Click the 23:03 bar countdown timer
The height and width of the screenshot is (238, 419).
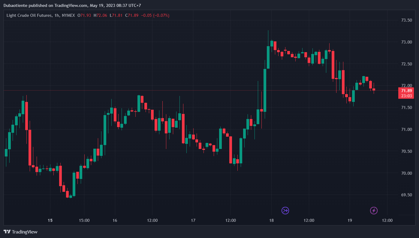[x=407, y=96]
